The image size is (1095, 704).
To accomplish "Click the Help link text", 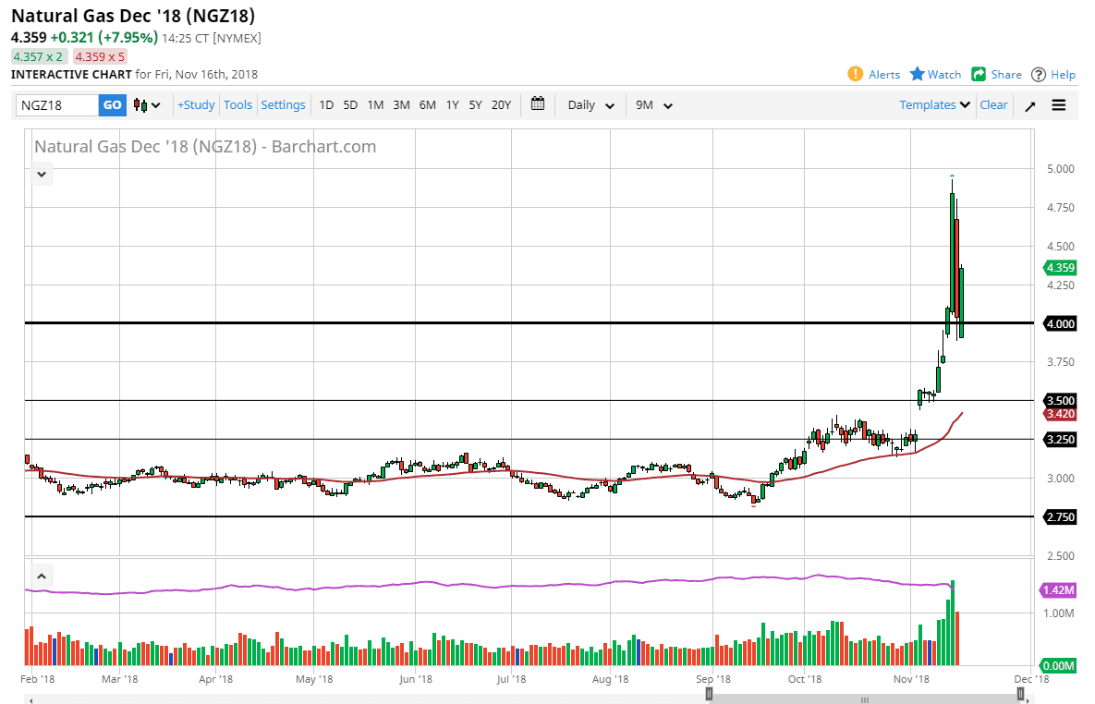I will pyautogui.click(x=1063, y=75).
